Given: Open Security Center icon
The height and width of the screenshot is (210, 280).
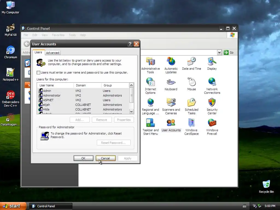Looking at the screenshot, I should coord(212,106).
